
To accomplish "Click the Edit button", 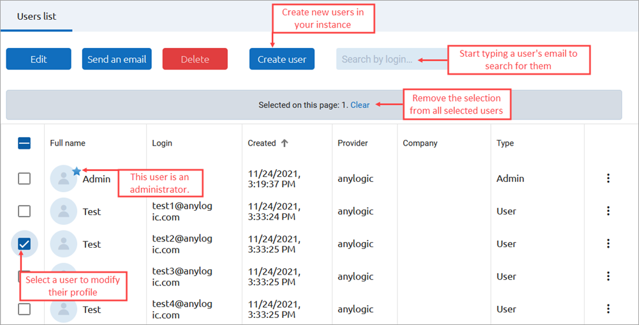I will click(x=39, y=59).
